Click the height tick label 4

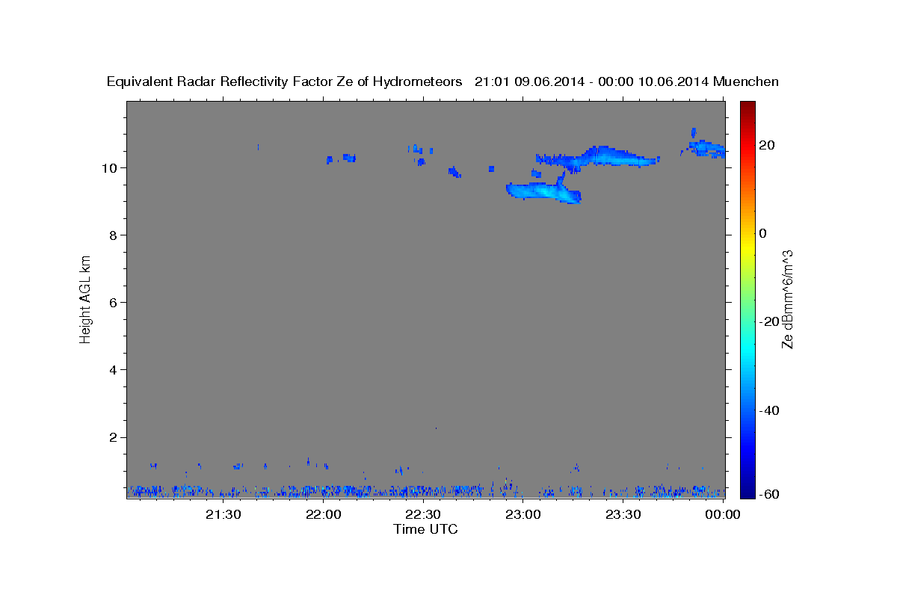click(114, 370)
